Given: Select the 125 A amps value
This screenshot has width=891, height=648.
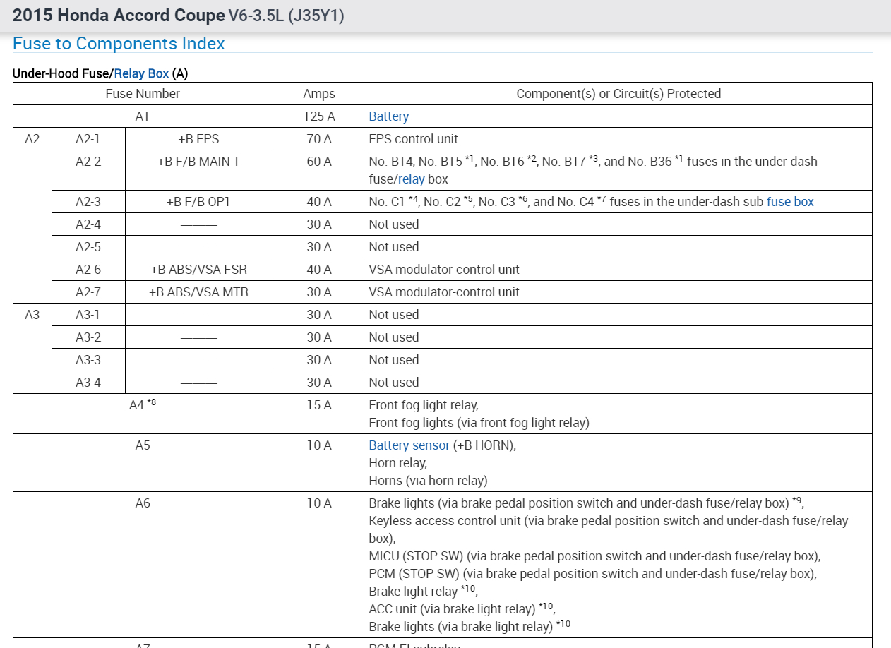Looking at the screenshot, I should point(319,116).
